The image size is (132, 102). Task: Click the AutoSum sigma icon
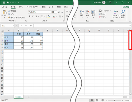tap(100, 11)
